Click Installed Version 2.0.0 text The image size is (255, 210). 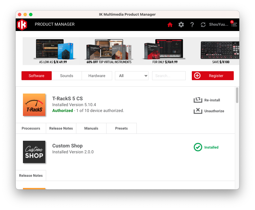coord(73,152)
